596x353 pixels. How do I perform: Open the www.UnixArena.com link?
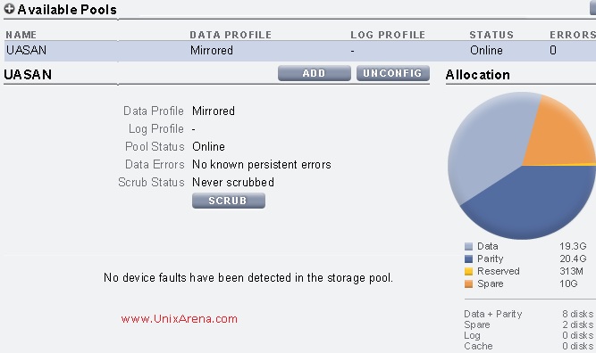click(x=180, y=319)
